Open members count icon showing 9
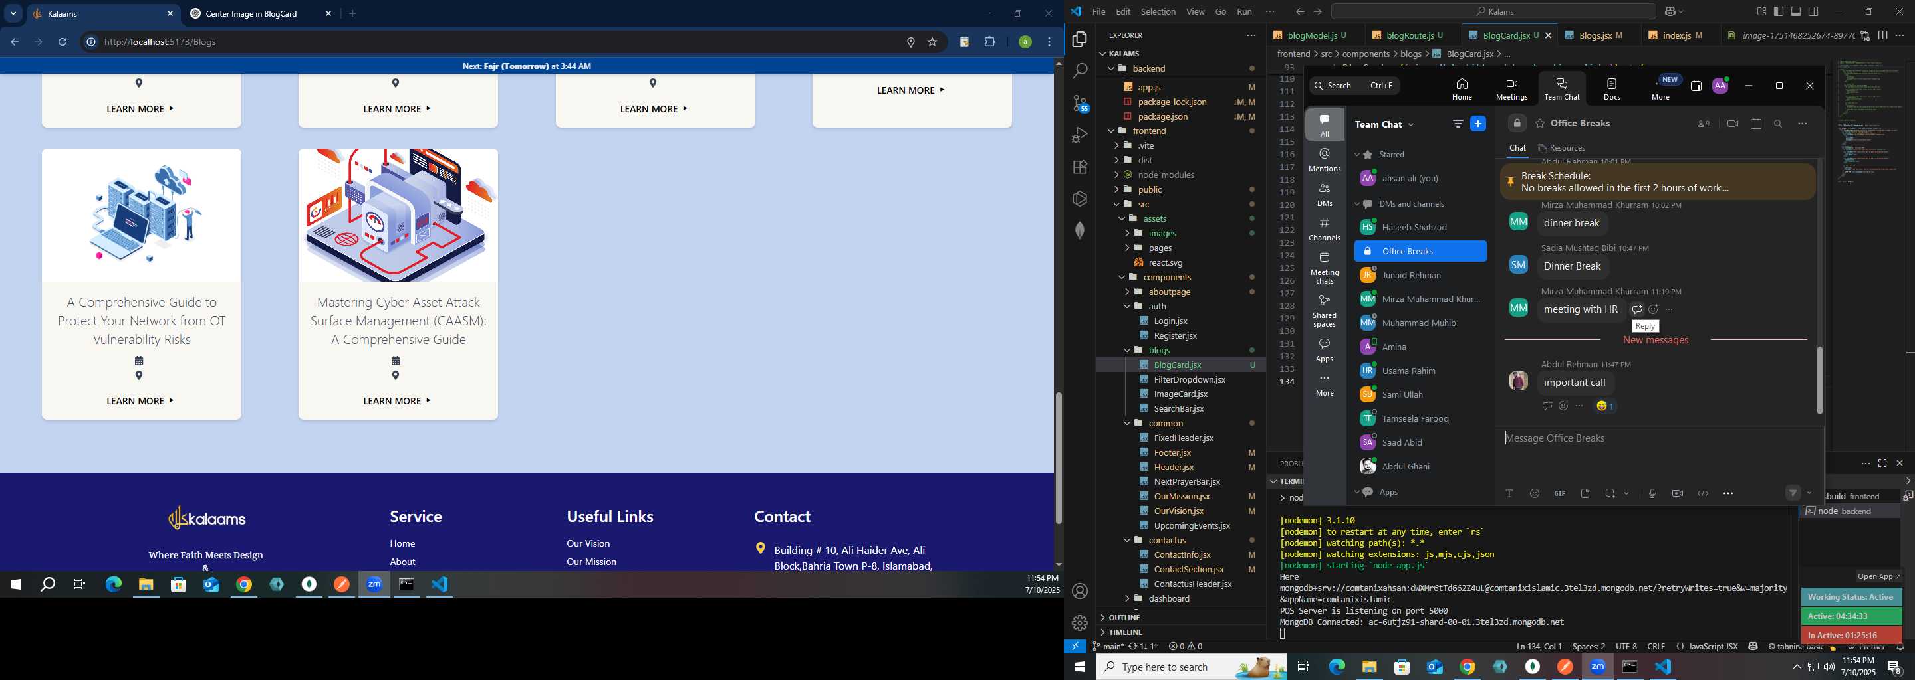 [1703, 124]
